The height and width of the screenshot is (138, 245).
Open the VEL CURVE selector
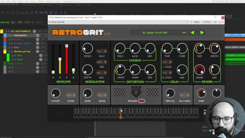185,95
